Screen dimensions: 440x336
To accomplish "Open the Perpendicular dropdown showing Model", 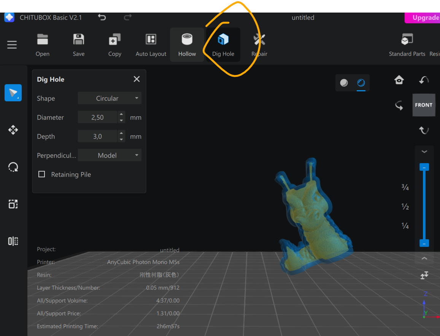I will (110, 155).
